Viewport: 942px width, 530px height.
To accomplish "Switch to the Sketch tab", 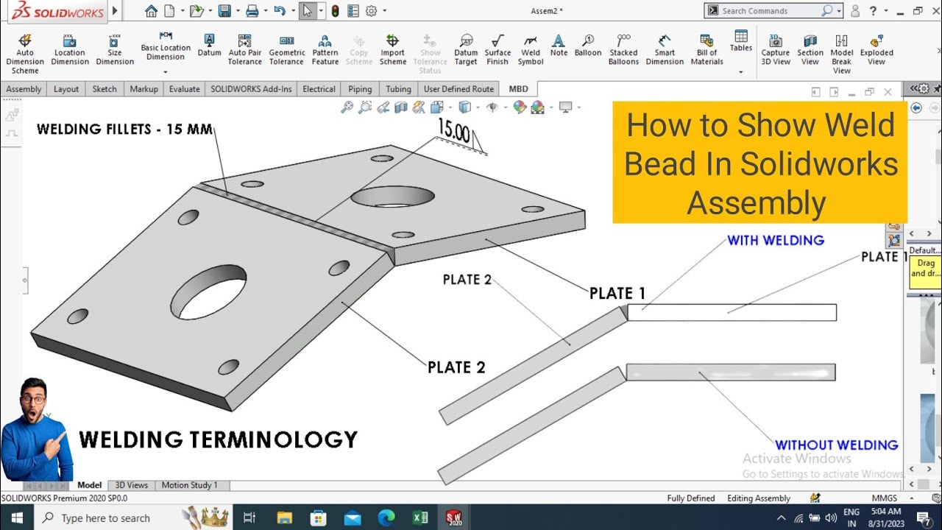I will click(x=105, y=89).
